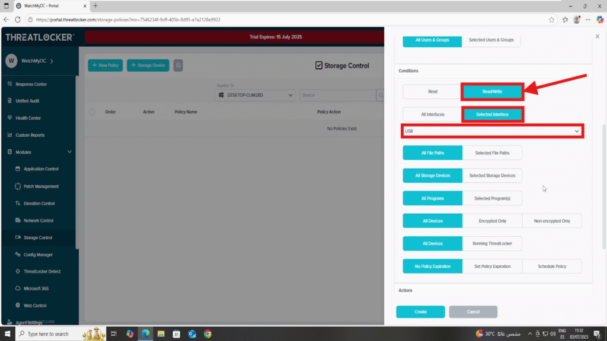Screen dimensions: 607x341
Task: Collapse the Modules section chevron
Action: [69, 152]
